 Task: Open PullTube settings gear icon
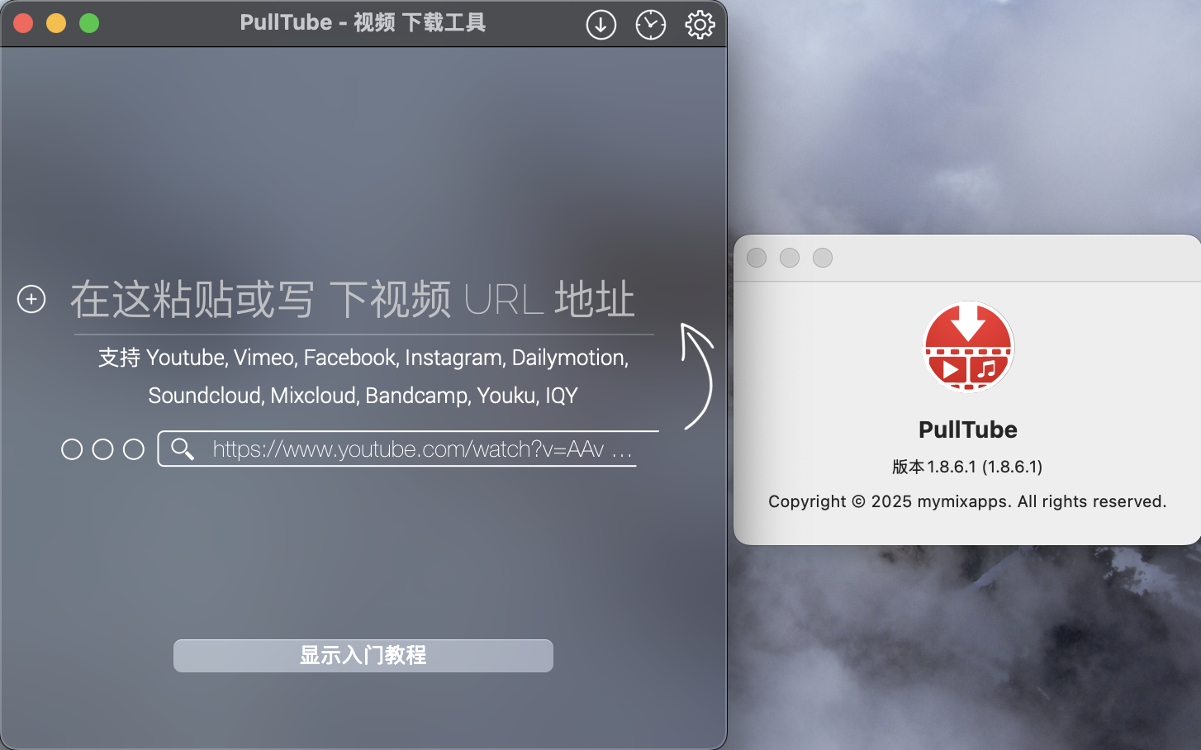[x=700, y=25]
